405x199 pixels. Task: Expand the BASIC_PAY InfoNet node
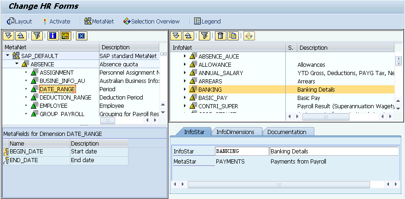tap(185, 98)
